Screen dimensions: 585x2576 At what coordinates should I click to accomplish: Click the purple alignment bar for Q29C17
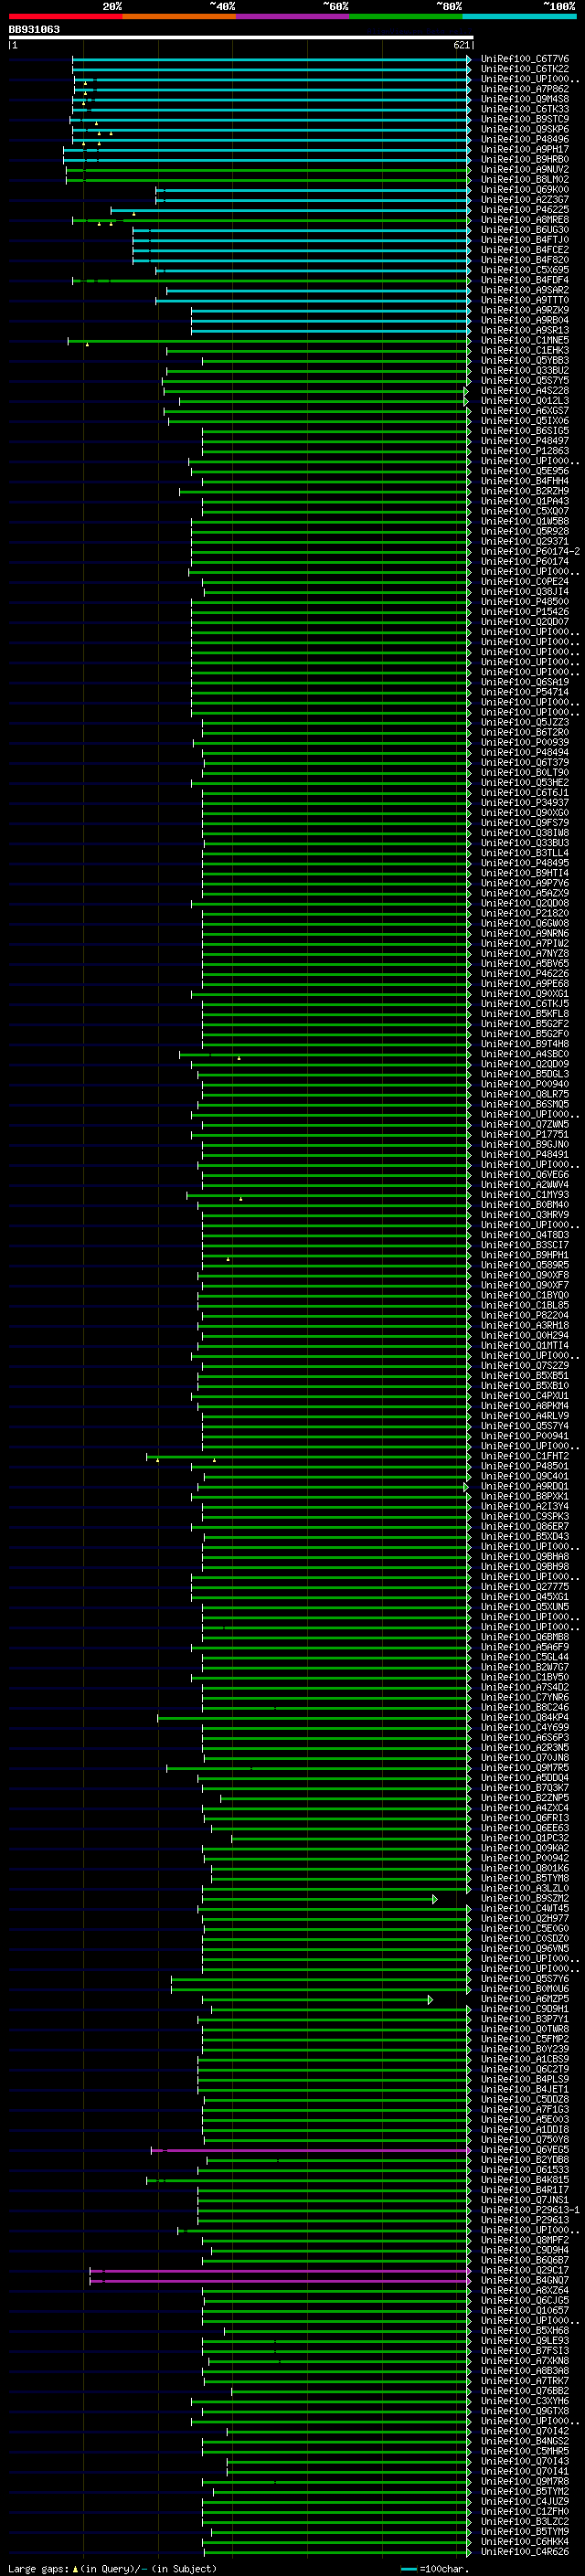coord(279,2271)
